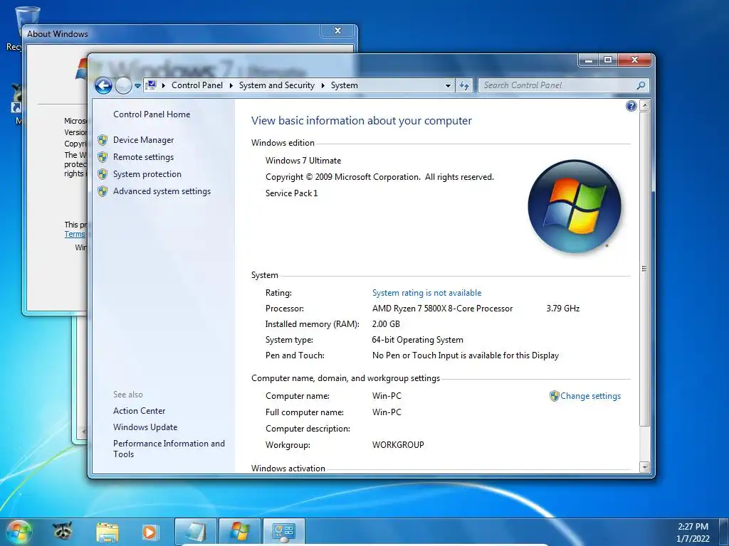Open Action Center under See also
The image size is (729, 546).
pos(139,411)
